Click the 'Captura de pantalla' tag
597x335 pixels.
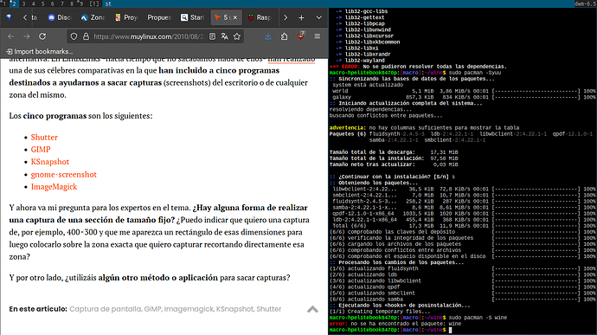click(x=105, y=309)
